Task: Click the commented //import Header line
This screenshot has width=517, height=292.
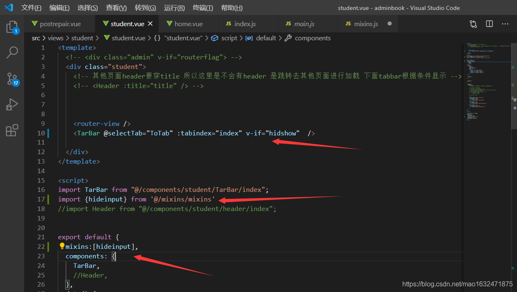Action: coord(167,209)
